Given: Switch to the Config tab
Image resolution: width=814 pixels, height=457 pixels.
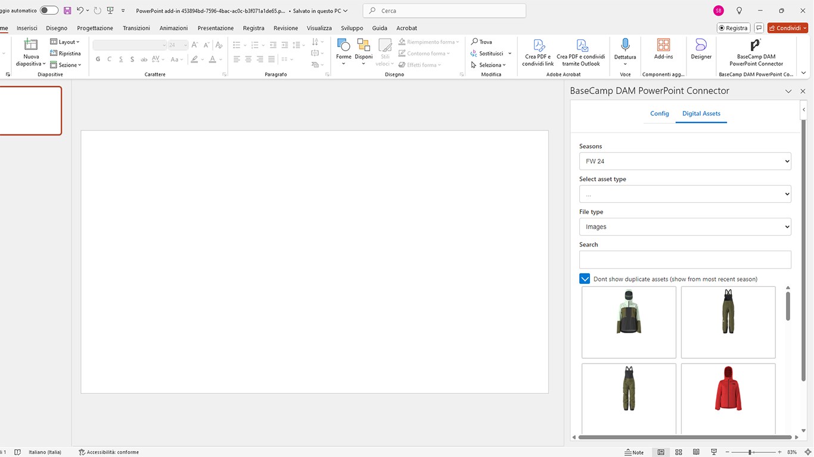Looking at the screenshot, I should pos(659,114).
